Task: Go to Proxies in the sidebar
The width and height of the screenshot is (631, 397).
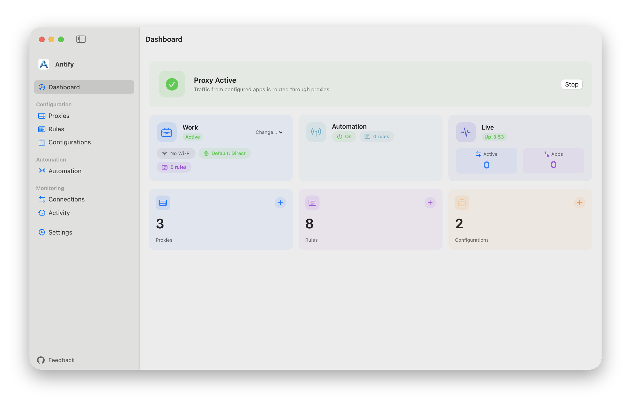Action: [84, 116]
